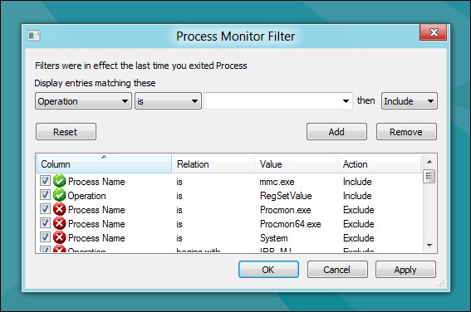Open the Operation column dropdown

coord(83,101)
